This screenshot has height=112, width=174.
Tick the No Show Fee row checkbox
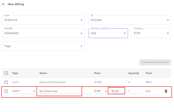(x=6, y=91)
